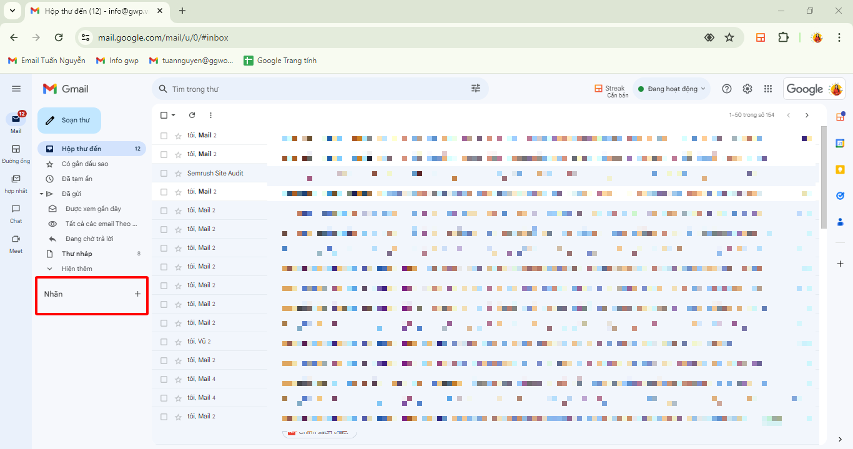This screenshot has height=449, width=853.
Task: Open the Google Keep side panel icon
Action: pos(840,169)
